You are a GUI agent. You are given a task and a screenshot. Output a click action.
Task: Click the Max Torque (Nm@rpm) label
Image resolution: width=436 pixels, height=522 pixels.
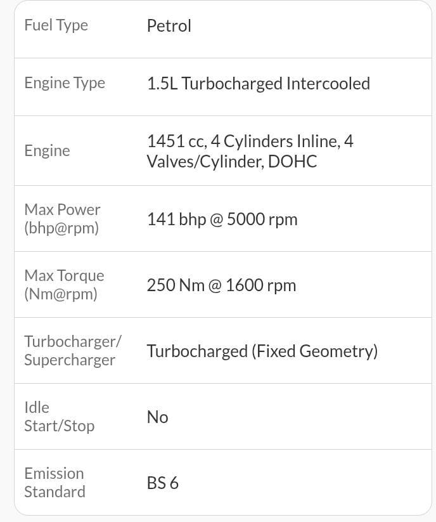point(64,284)
